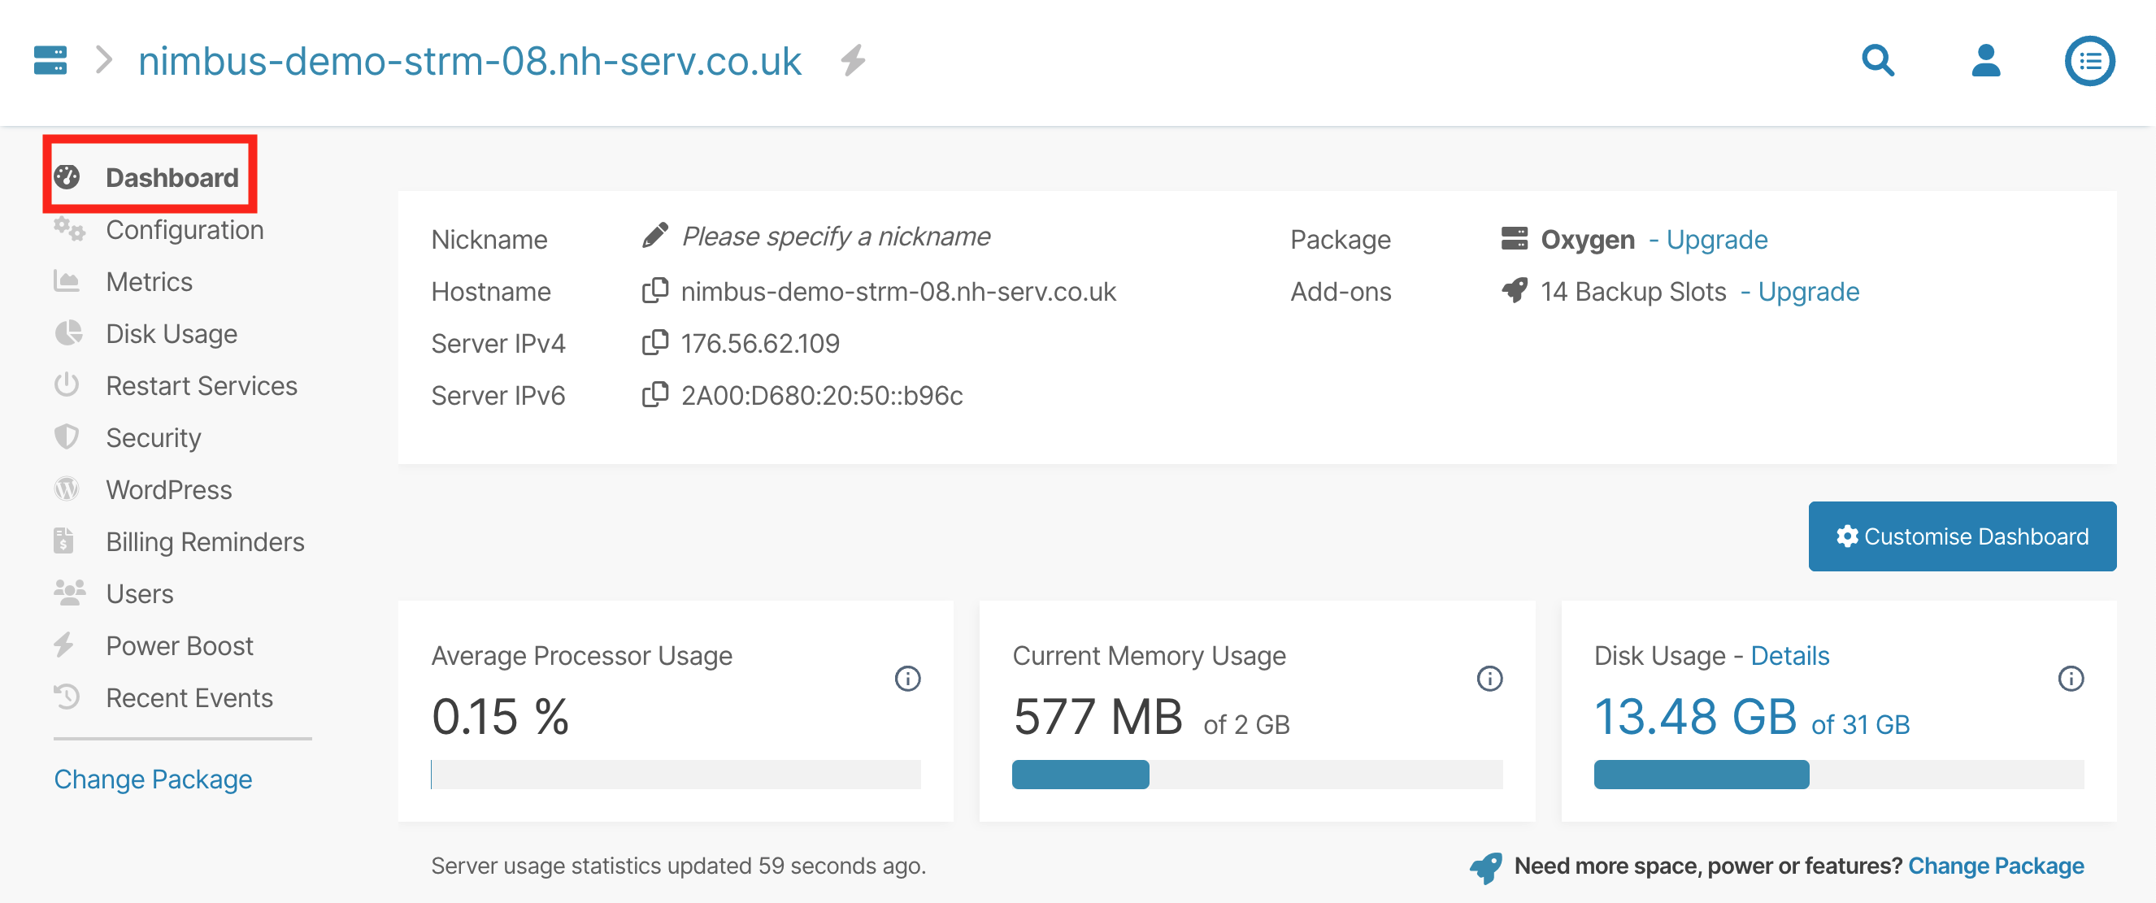Open Recent Events in the sidebar
Screen dimensions: 2156x903
tap(189, 698)
